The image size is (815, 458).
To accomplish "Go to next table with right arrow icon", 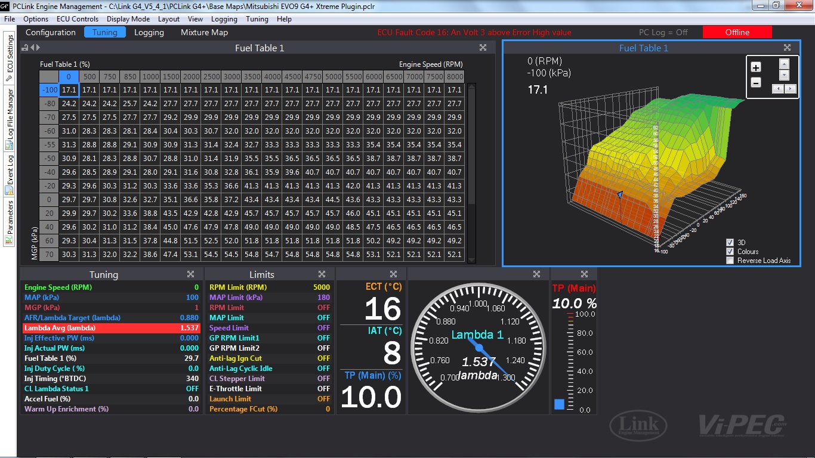I will 38,48.
